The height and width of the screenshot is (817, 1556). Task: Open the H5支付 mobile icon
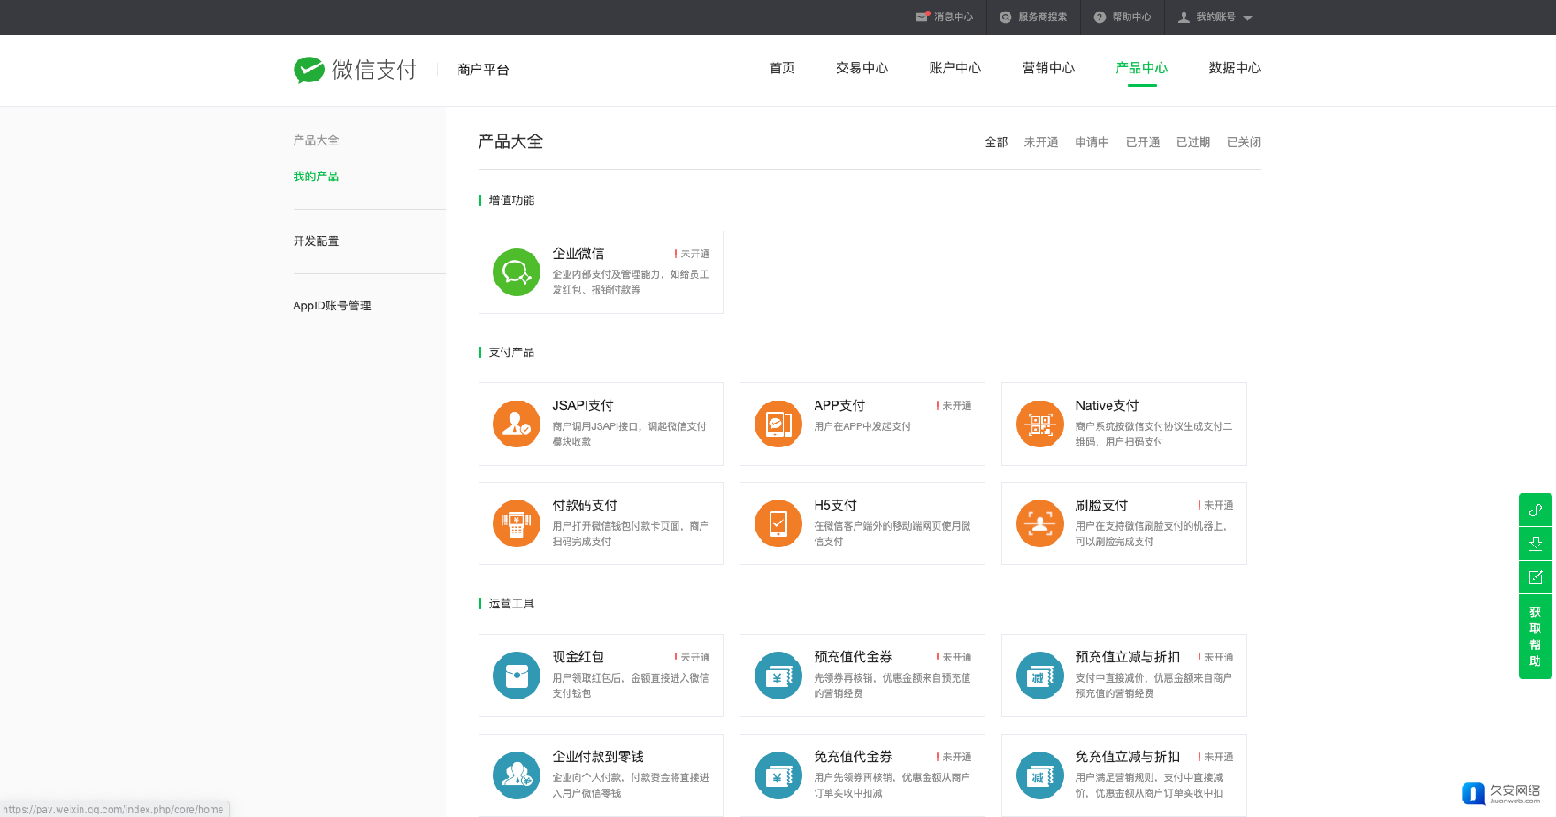click(x=778, y=523)
